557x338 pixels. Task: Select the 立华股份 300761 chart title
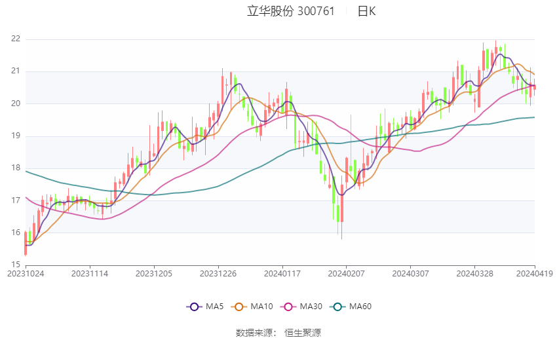click(x=290, y=11)
